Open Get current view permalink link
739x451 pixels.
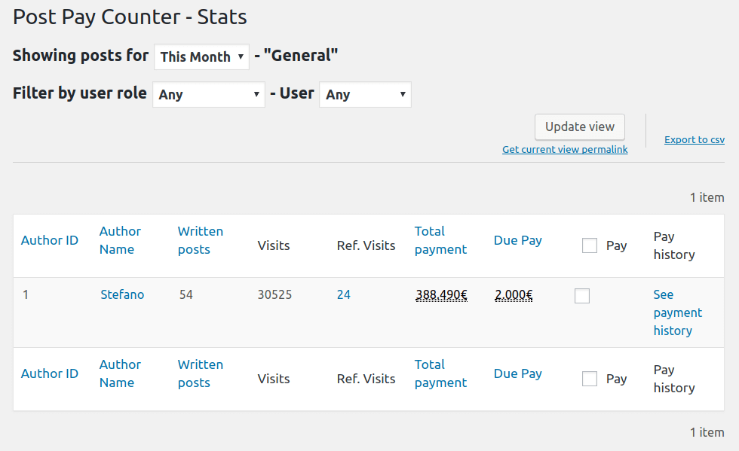click(x=565, y=150)
